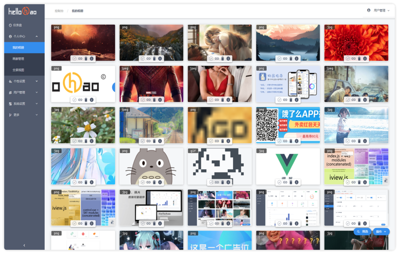
Task: Open the settings toggles screenshot png thumbnail
Action: pyautogui.click(x=356, y=208)
